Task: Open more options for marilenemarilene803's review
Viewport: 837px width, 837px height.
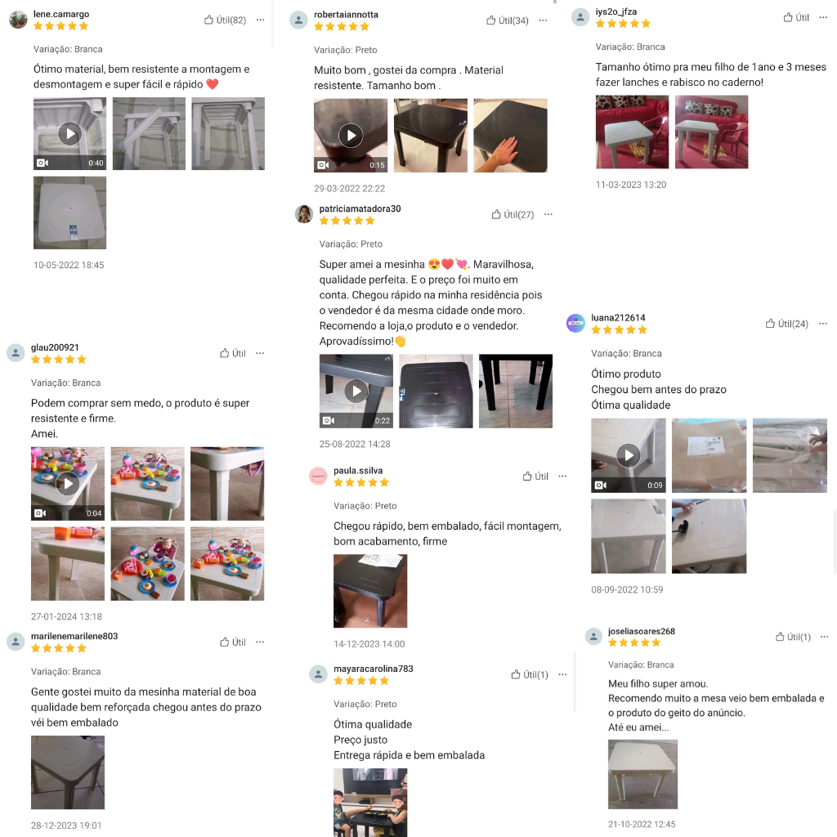Action: click(x=260, y=642)
